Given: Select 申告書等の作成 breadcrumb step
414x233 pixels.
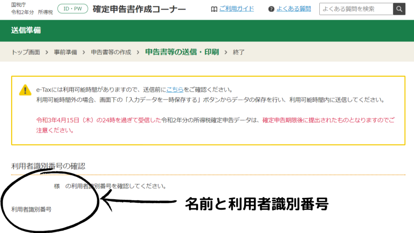Looking at the screenshot, I should pyautogui.click(x=111, y=52).
